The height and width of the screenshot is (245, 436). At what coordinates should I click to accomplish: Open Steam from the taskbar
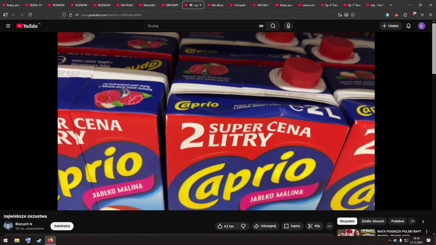[x=39, y=241]
